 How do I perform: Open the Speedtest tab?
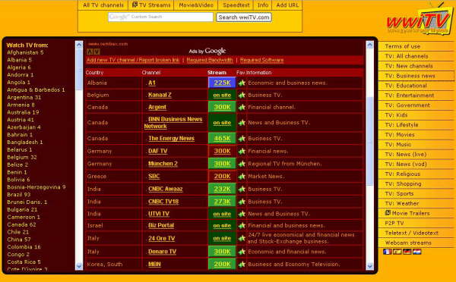[x=236, y=5]
